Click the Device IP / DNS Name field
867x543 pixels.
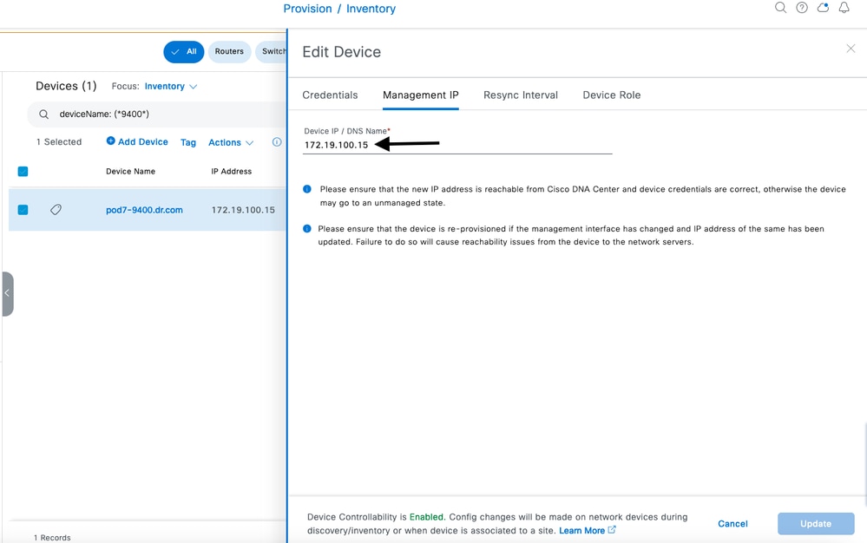click(457, 145)
